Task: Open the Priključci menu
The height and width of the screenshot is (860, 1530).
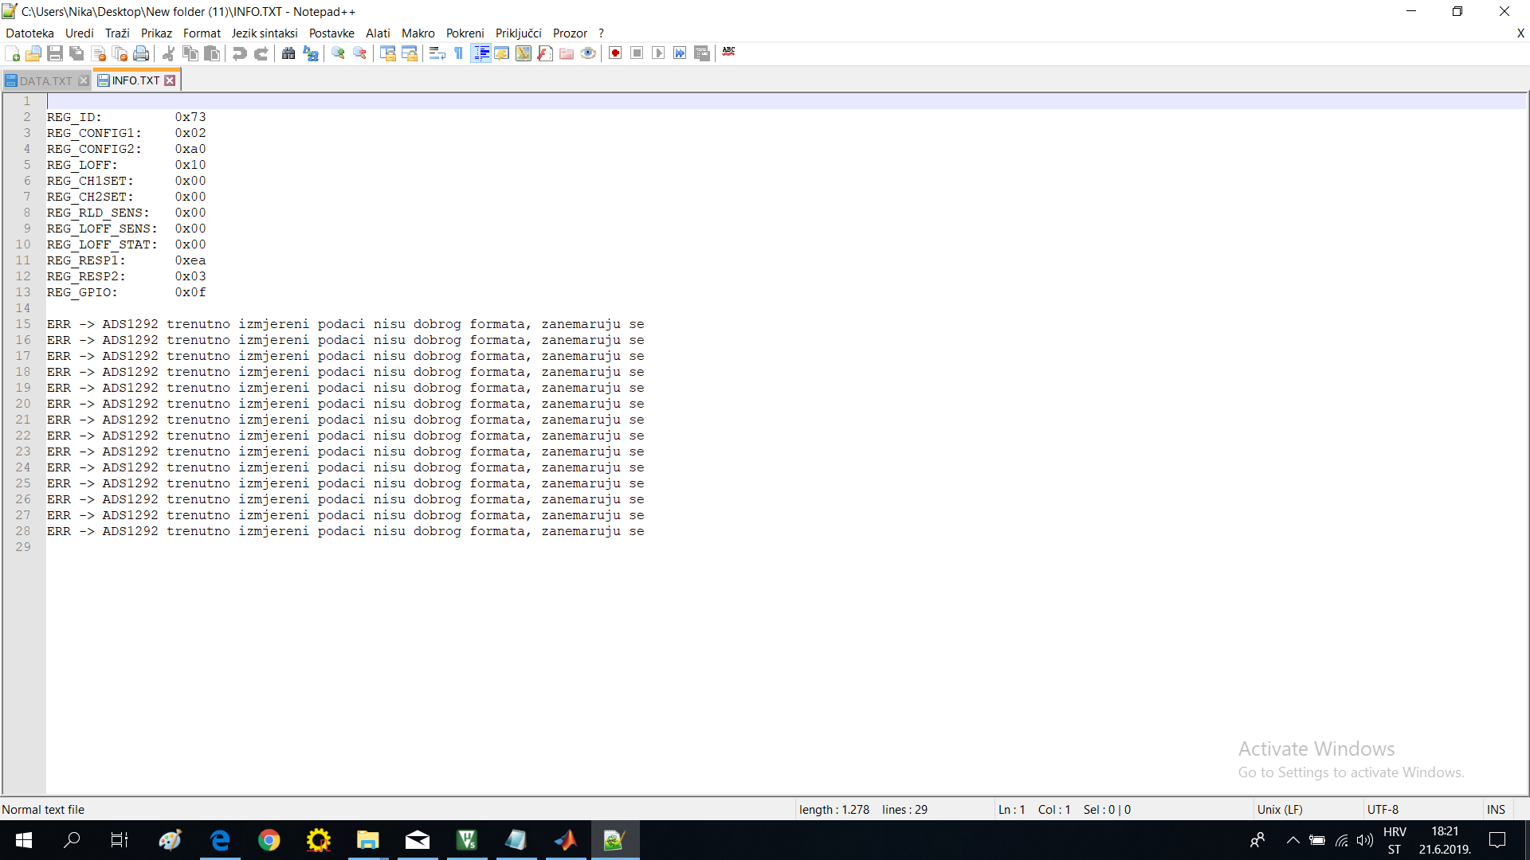Action: [x=519, y=33]
